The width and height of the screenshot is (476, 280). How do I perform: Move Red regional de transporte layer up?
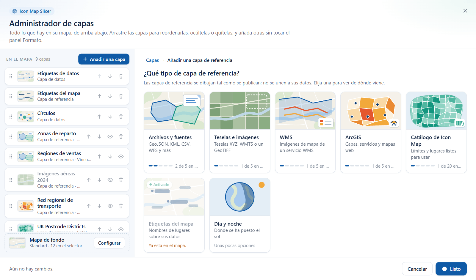[x=89, y=206]
